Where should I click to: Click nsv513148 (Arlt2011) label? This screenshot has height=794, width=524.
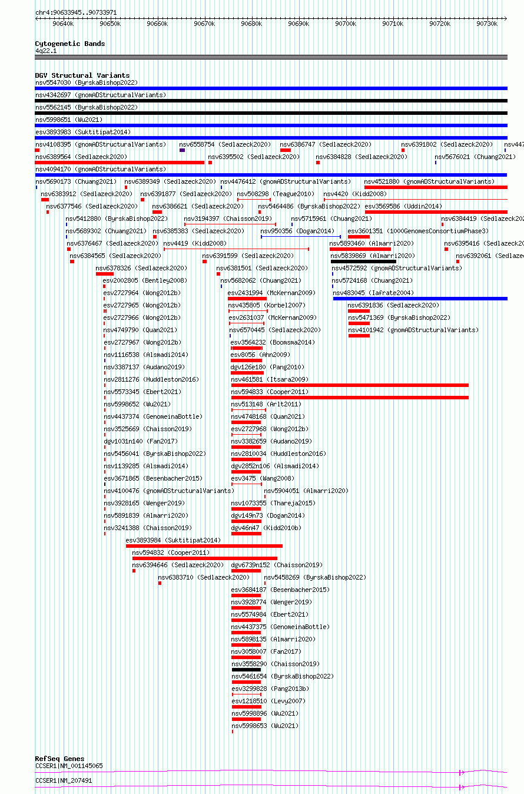(x=266, y=404)
